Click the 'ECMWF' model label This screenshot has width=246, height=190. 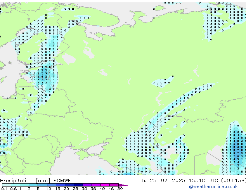[x=62, y=181]
